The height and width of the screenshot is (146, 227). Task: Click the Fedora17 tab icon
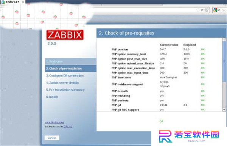(3, 2)
